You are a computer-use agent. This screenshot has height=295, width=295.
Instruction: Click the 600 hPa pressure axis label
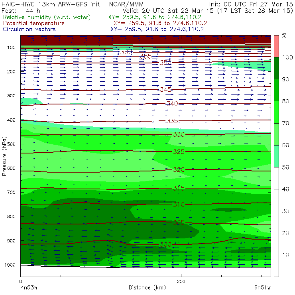pyautogui.click(x=11, y=168)
